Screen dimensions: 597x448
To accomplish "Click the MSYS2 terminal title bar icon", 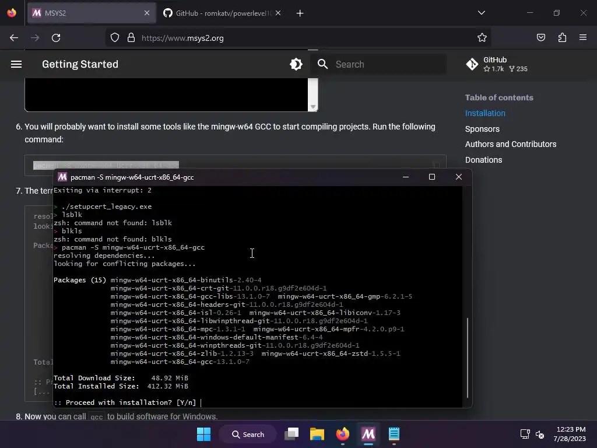I will coord(62,177).
